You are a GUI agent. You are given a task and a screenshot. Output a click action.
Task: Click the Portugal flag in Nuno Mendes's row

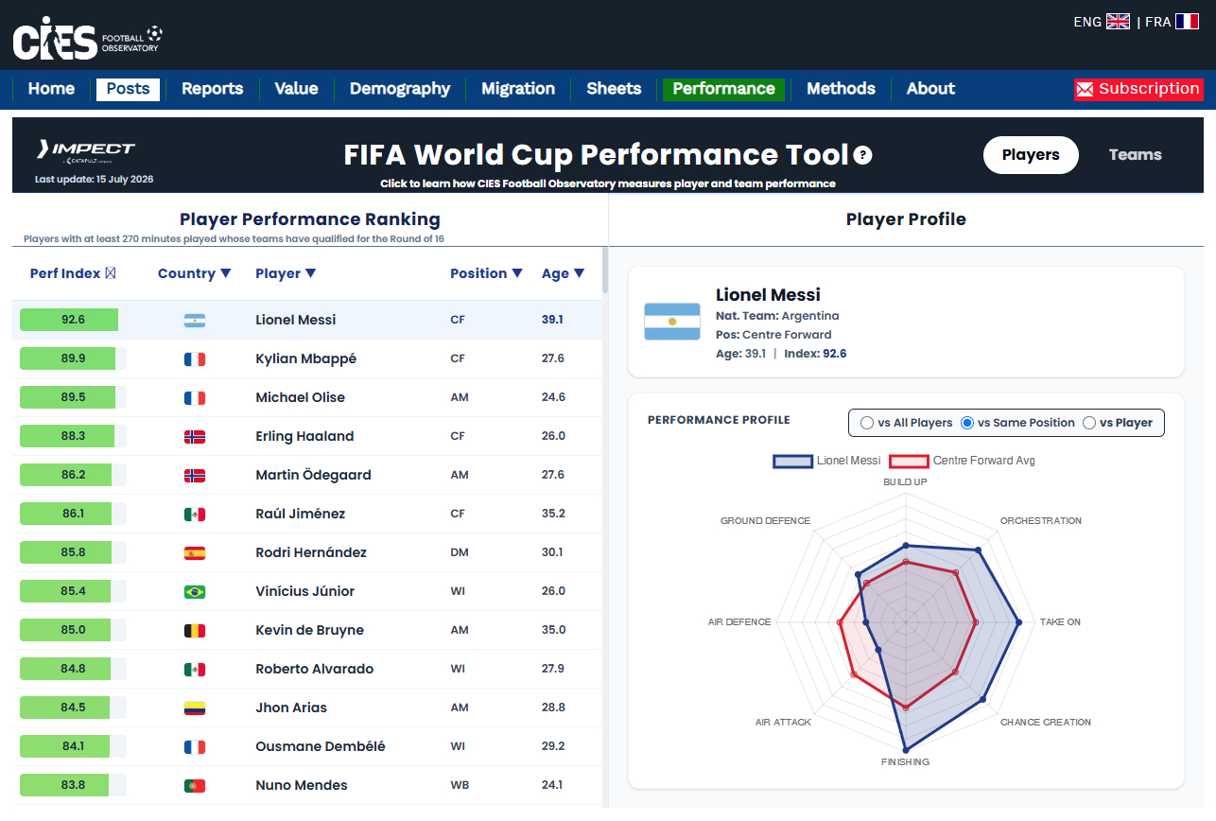195,786
